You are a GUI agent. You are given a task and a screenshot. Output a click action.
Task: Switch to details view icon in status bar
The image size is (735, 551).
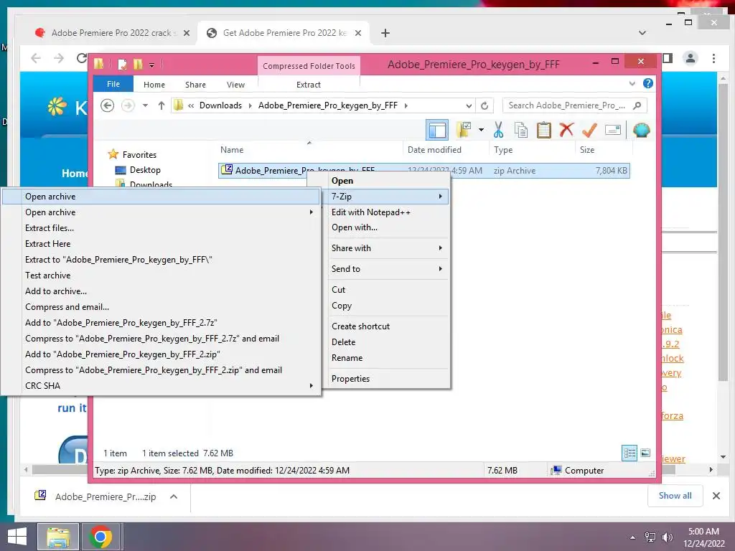629,453
